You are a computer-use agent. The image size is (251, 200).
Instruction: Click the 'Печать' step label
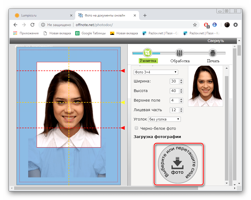(213, 61)
